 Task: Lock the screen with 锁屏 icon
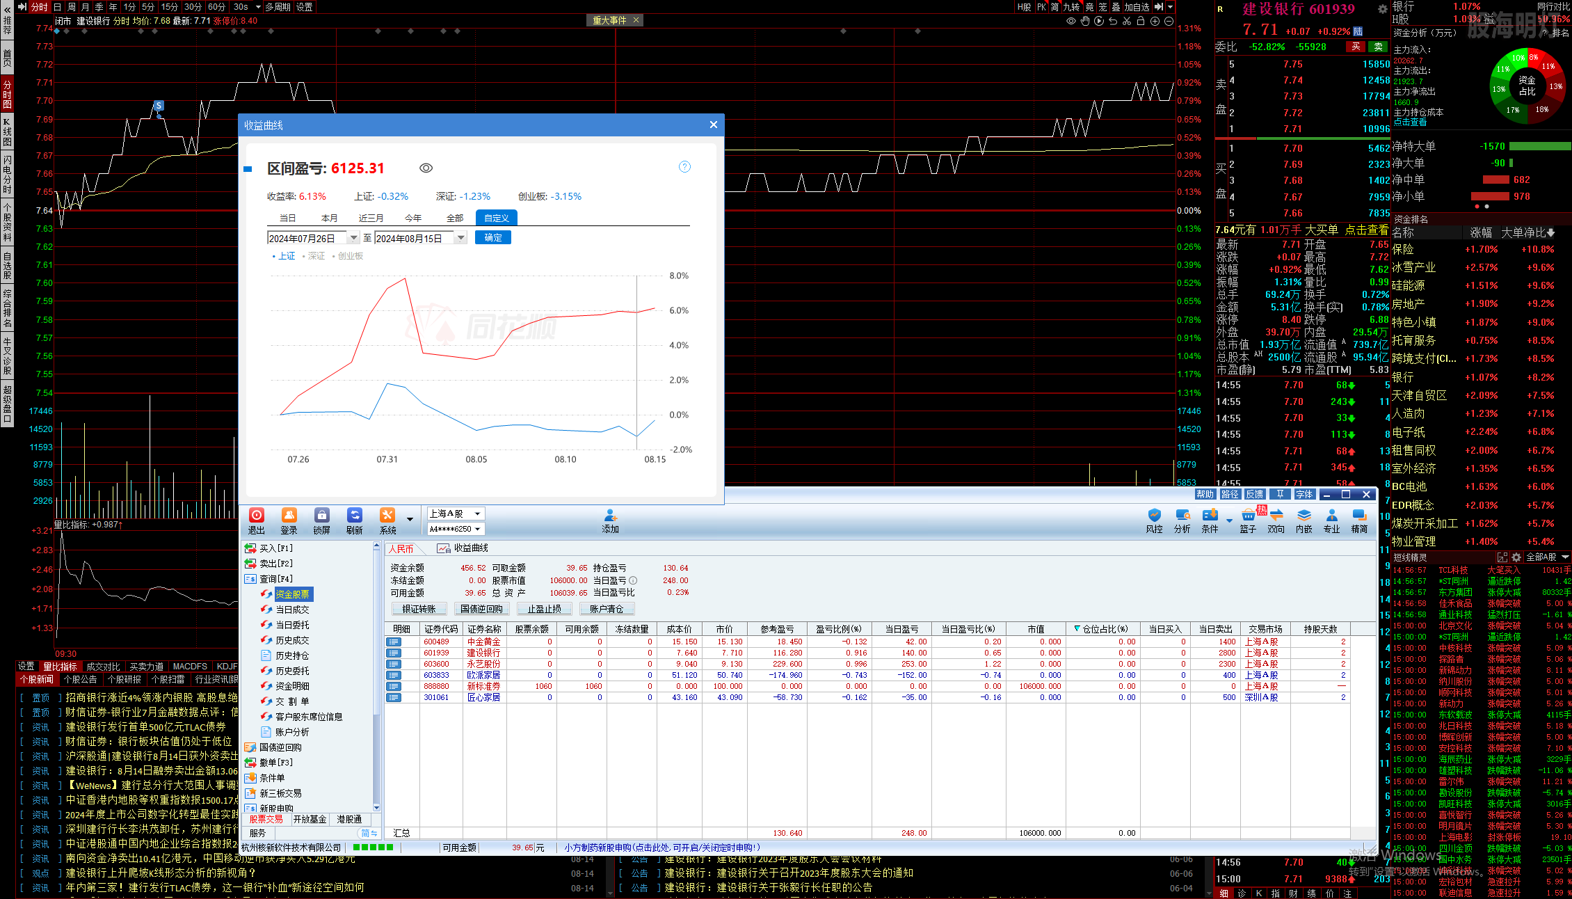pos(321,520)
